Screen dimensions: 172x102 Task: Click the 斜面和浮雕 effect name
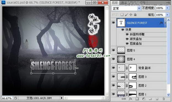(x=137, y=34)
